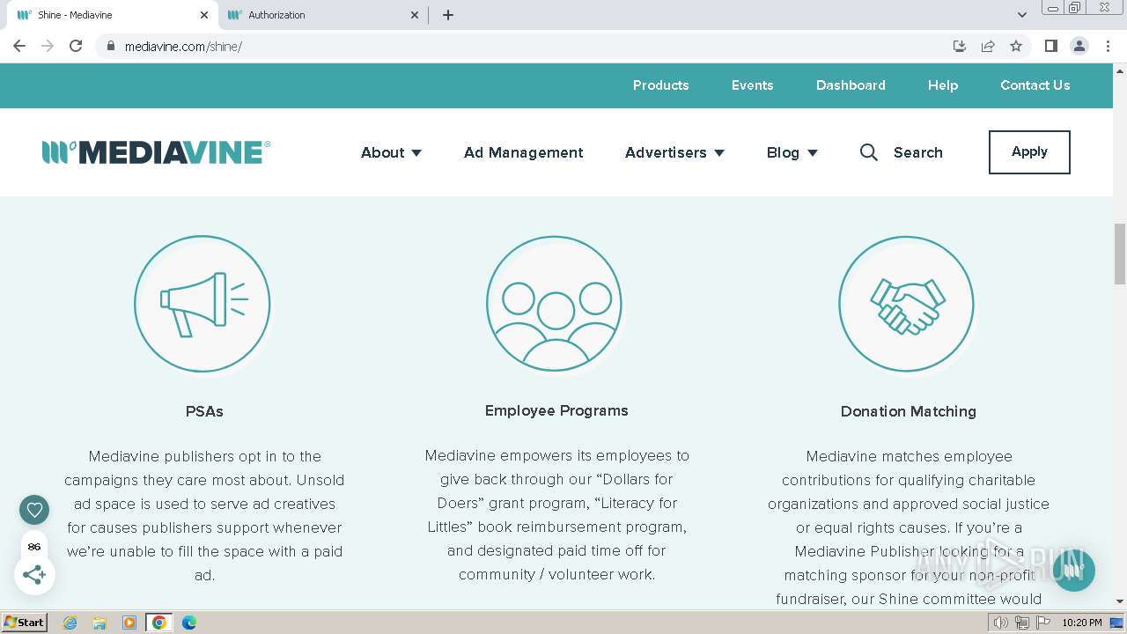This screenshot has width=1127, height=634.
Task: Click the volume icon in system tray
Action: click(x=1001, y=623)
